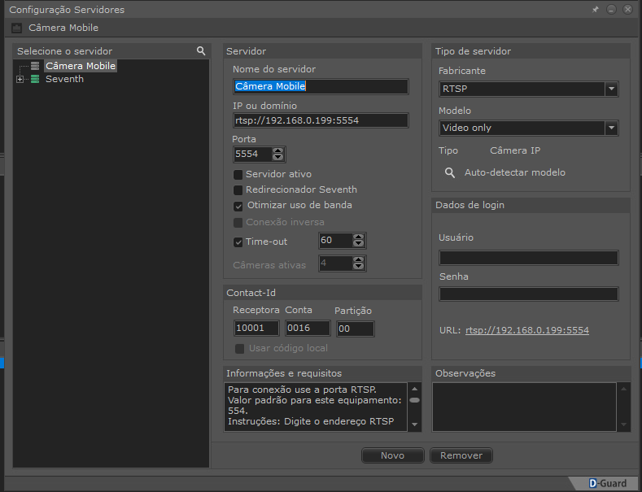Viewport: 642px width, 492px height.
Task: Click the D-Guard logo in status bar
Action: point(609,483)
